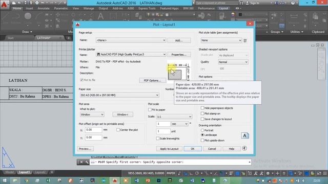Switch to the Express Tools ribbon tab
Viewport: 328px width, 184px height.
click(147, 8)
